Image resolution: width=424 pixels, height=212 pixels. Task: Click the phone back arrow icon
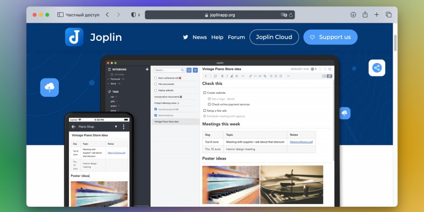tap(74, 127)
